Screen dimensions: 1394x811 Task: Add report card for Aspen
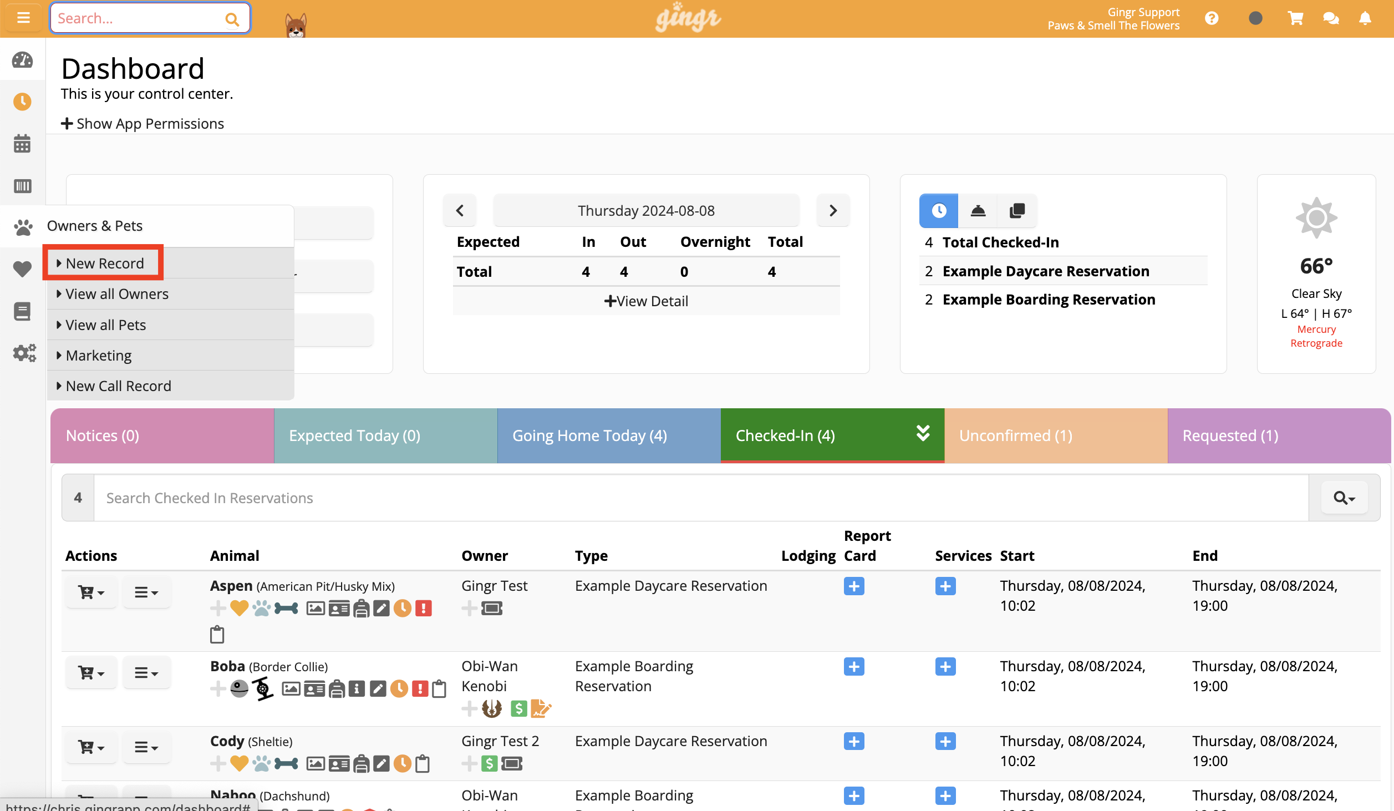[854, 586]
